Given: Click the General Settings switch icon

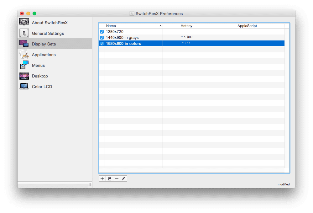Looking at the screenshot, I should (24, 33).
